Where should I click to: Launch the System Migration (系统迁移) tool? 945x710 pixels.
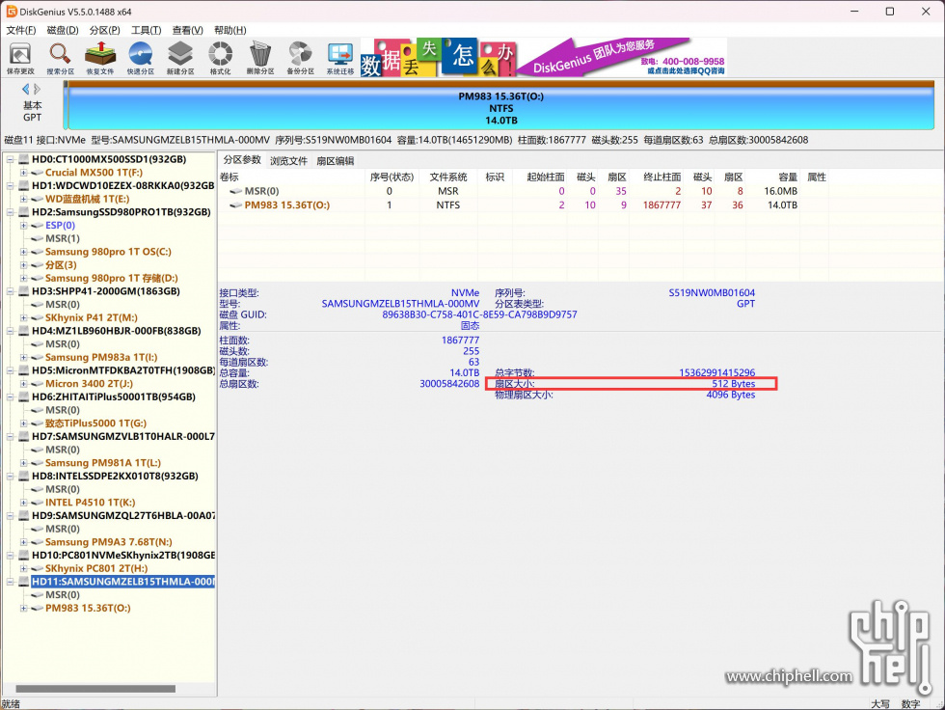click(x=340, y=58)
